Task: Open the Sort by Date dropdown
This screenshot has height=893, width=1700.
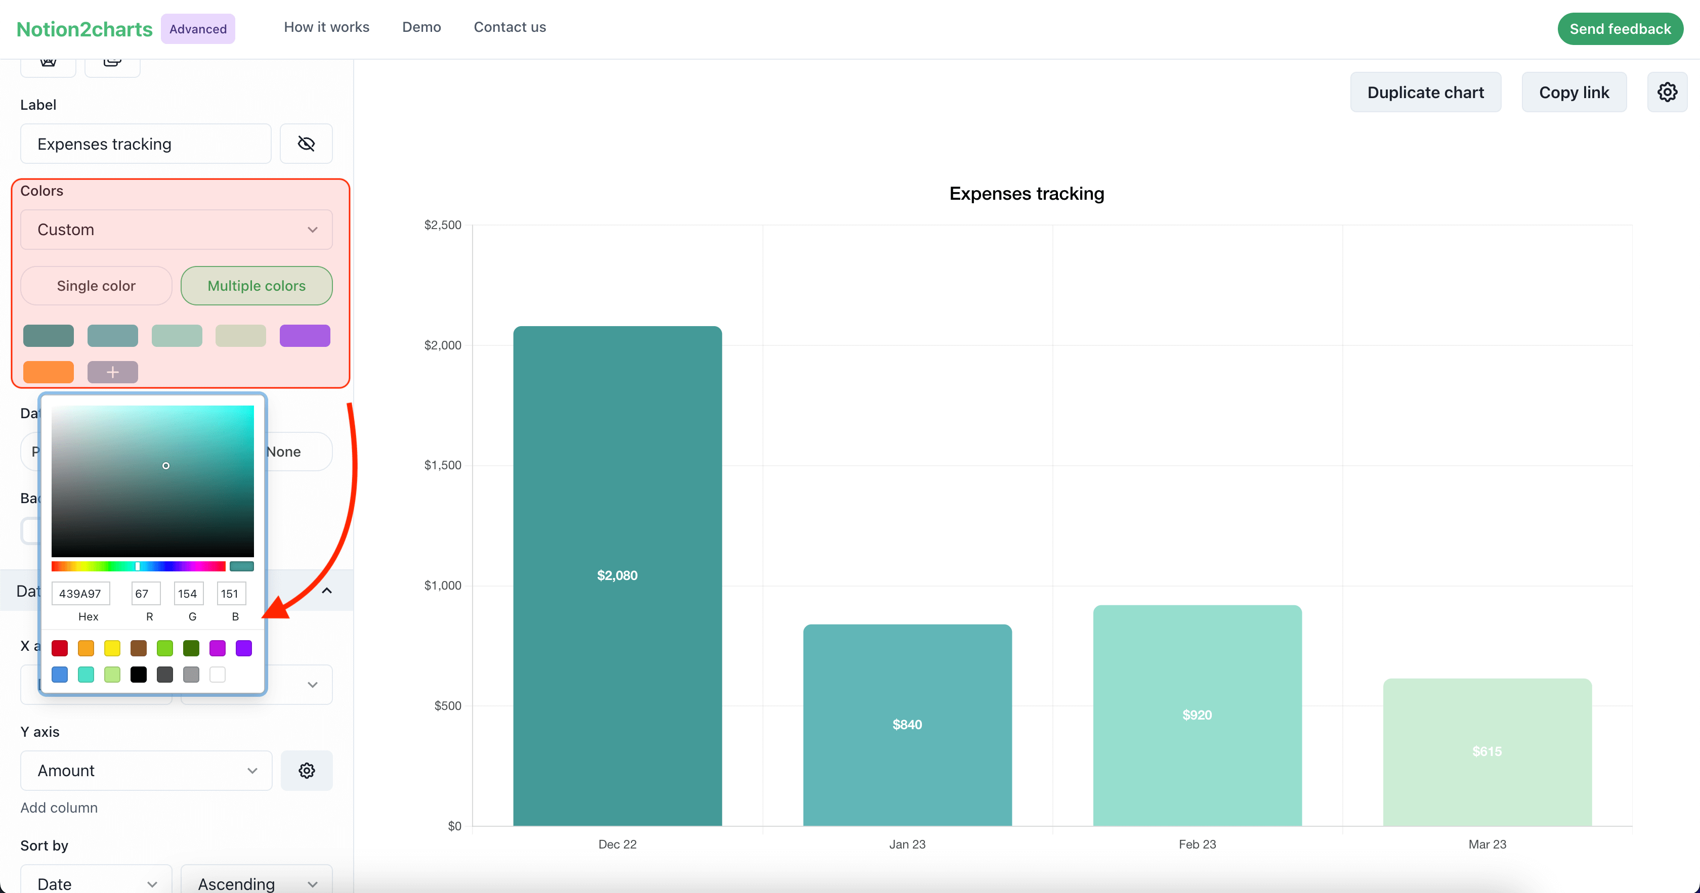Action: pos(96,882)
